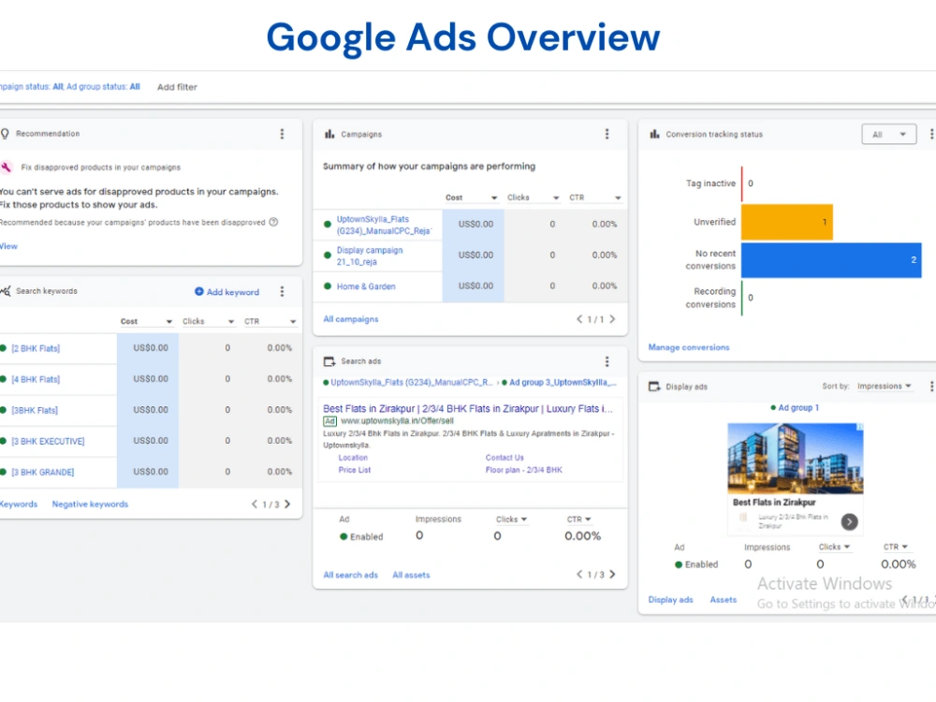
Task: Open [3BHK Flats] keyword
Action: [35, 410]
